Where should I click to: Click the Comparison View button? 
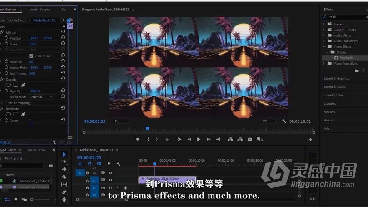[x=259, y=139]
